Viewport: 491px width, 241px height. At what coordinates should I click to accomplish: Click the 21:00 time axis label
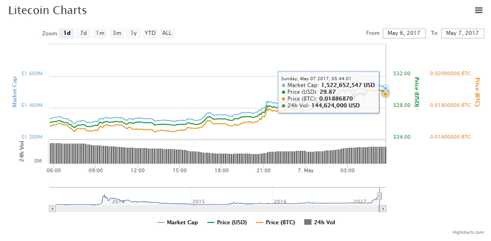(x=264, y=171)
